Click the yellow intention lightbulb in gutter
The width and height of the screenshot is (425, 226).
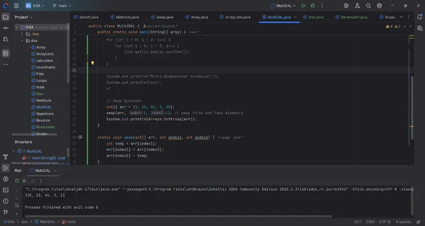(92, 63)
